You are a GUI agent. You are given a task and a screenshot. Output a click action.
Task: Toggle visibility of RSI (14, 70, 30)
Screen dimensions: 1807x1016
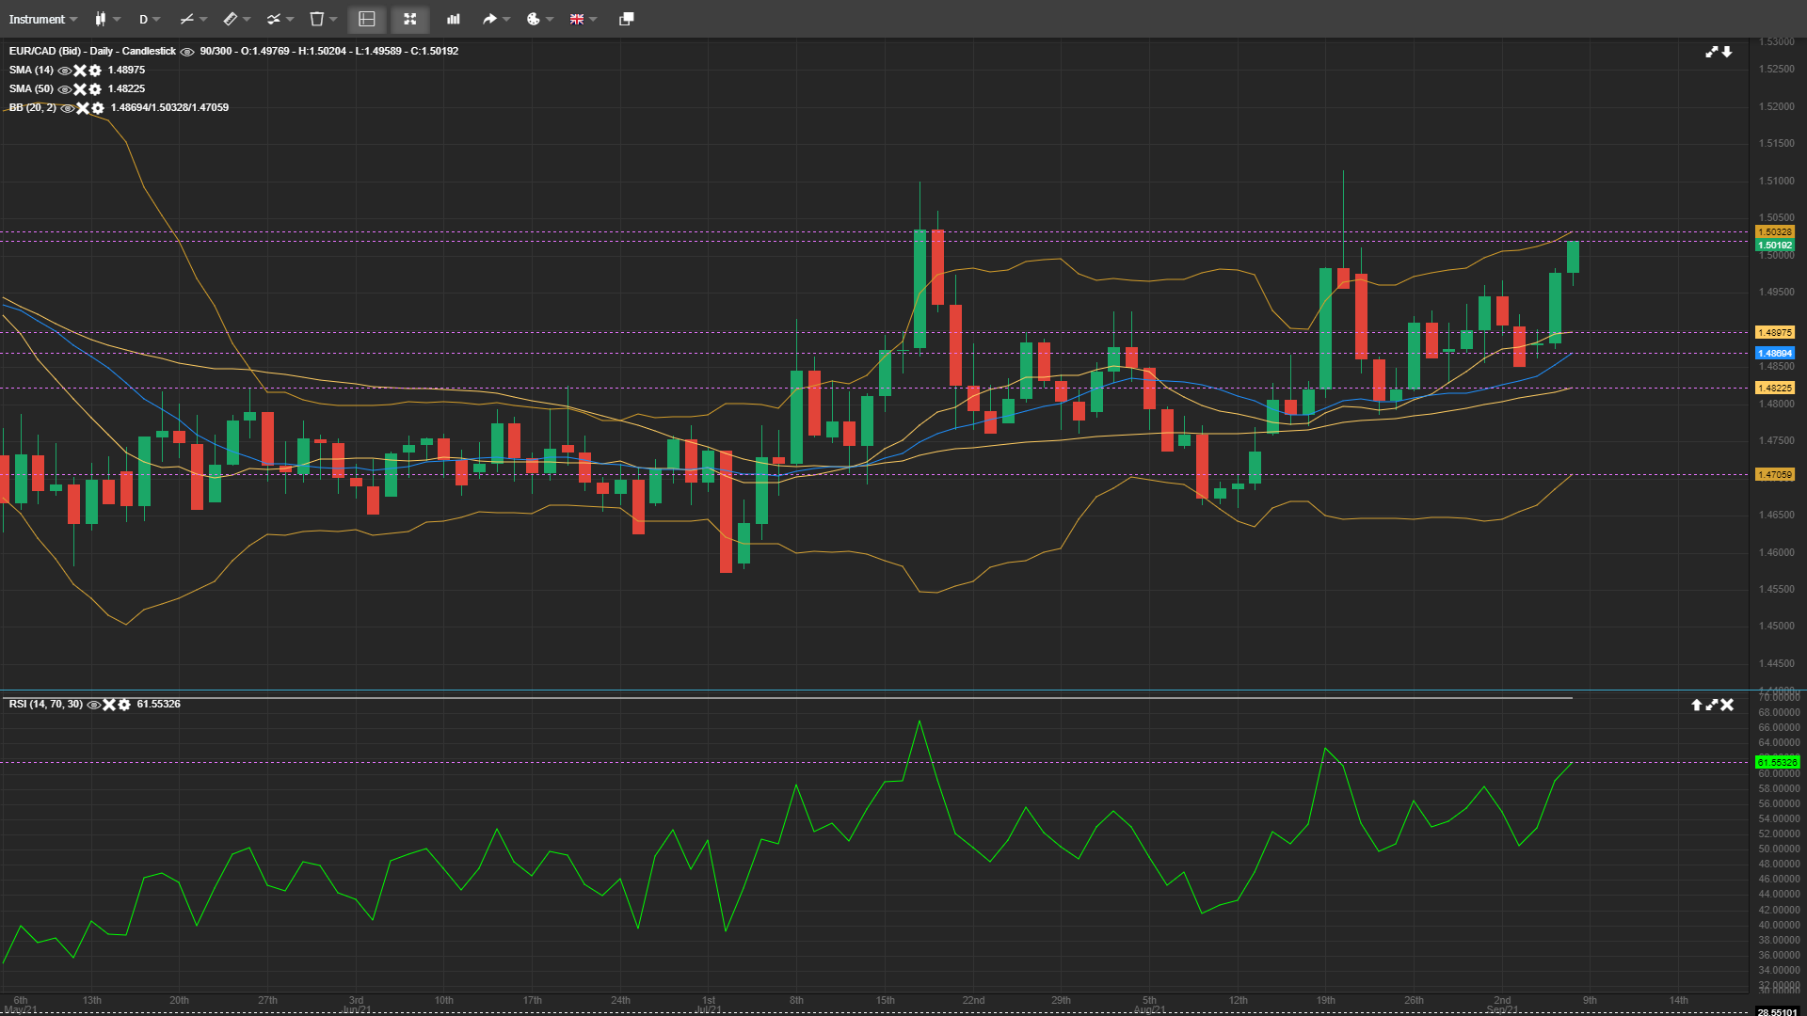tap(93, 705)
